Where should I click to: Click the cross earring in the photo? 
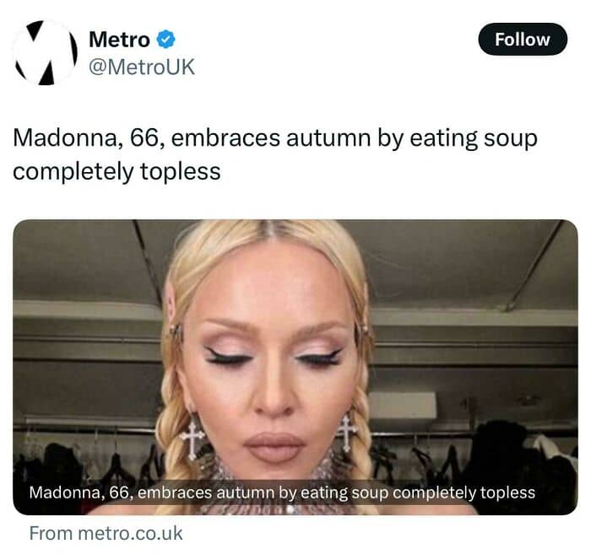(192, 437)
